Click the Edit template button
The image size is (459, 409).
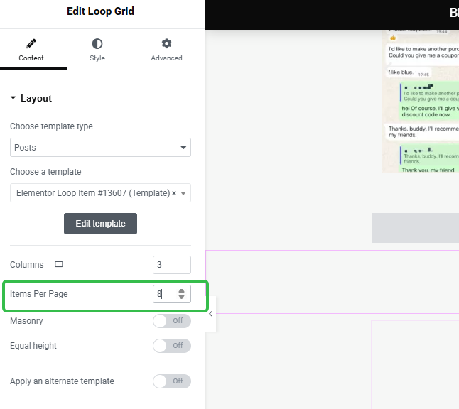pyautogui.click(x=100, y=224)
